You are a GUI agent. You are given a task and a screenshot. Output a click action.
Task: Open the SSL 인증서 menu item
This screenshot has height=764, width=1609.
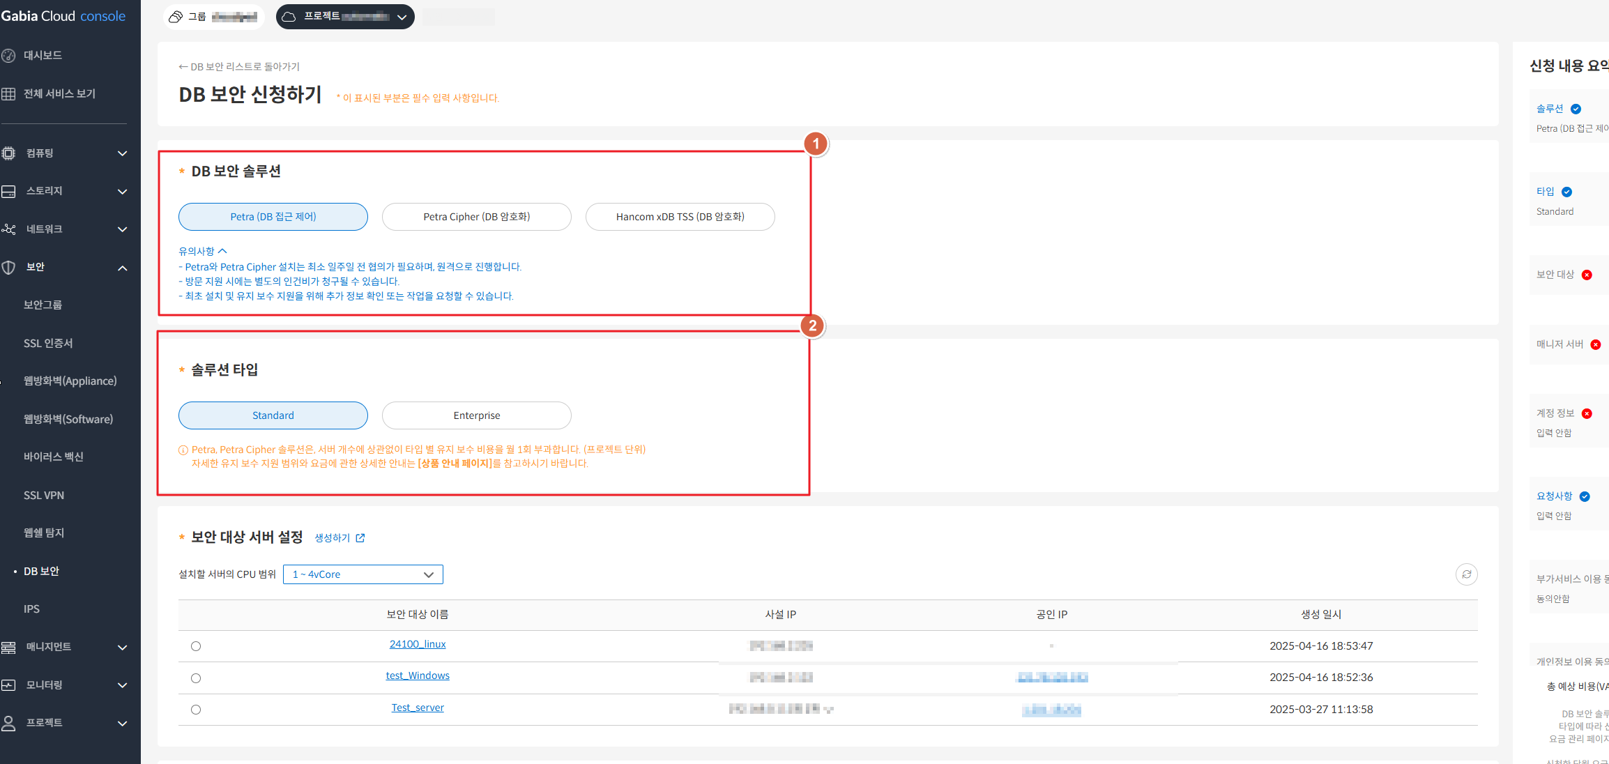pos(48,343)
